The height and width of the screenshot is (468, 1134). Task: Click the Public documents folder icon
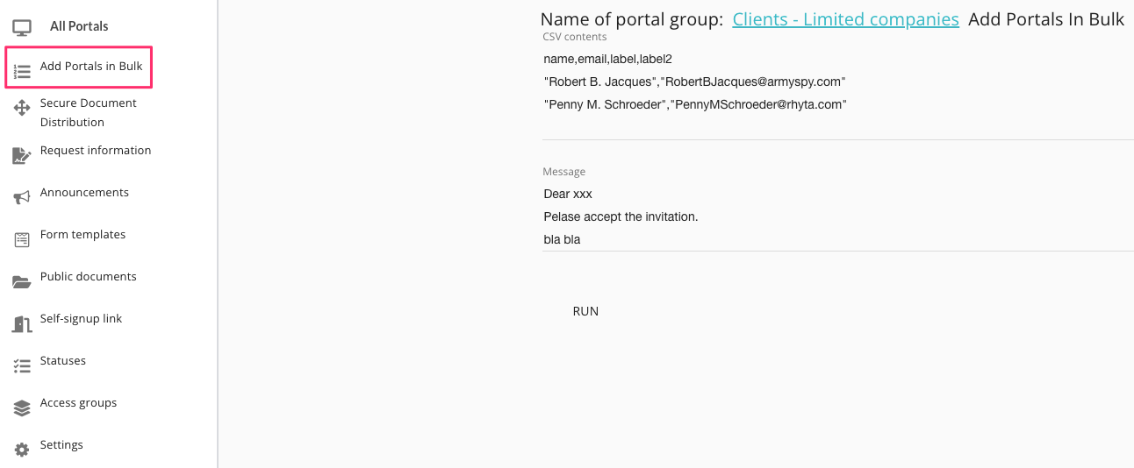[x=22, y=281]
